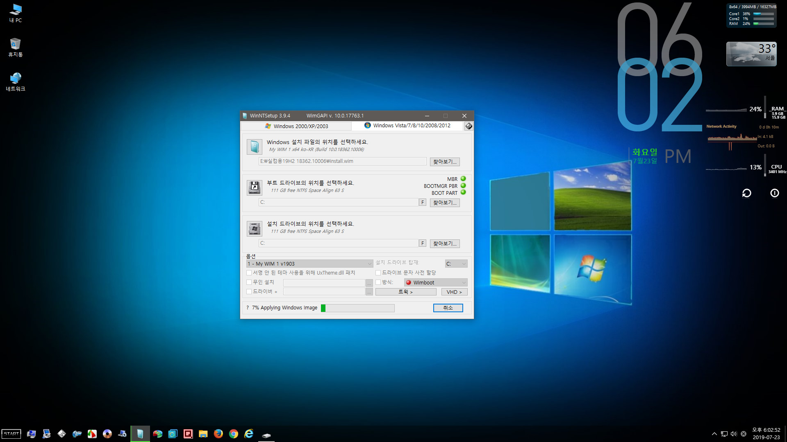Click the Windows setup file source icon
The height and width of the screenshot is (442, 787).
click(x=255, y=147)
